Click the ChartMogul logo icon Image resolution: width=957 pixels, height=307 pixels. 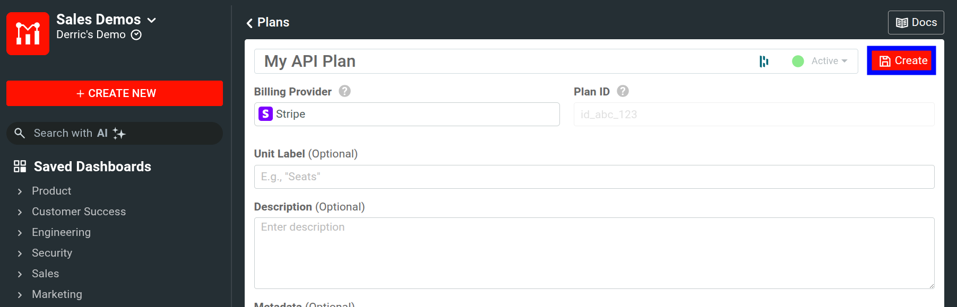(28, 33)
